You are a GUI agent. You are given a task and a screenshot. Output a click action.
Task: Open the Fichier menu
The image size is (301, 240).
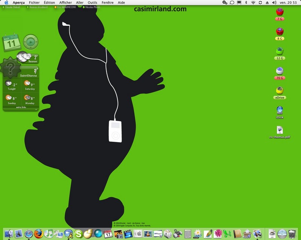pos(34,3)
